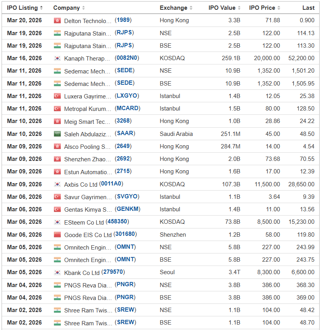
Task: Click Turkey flag beside Luxera Gayrime…
Action: click(x=57, y=96)
